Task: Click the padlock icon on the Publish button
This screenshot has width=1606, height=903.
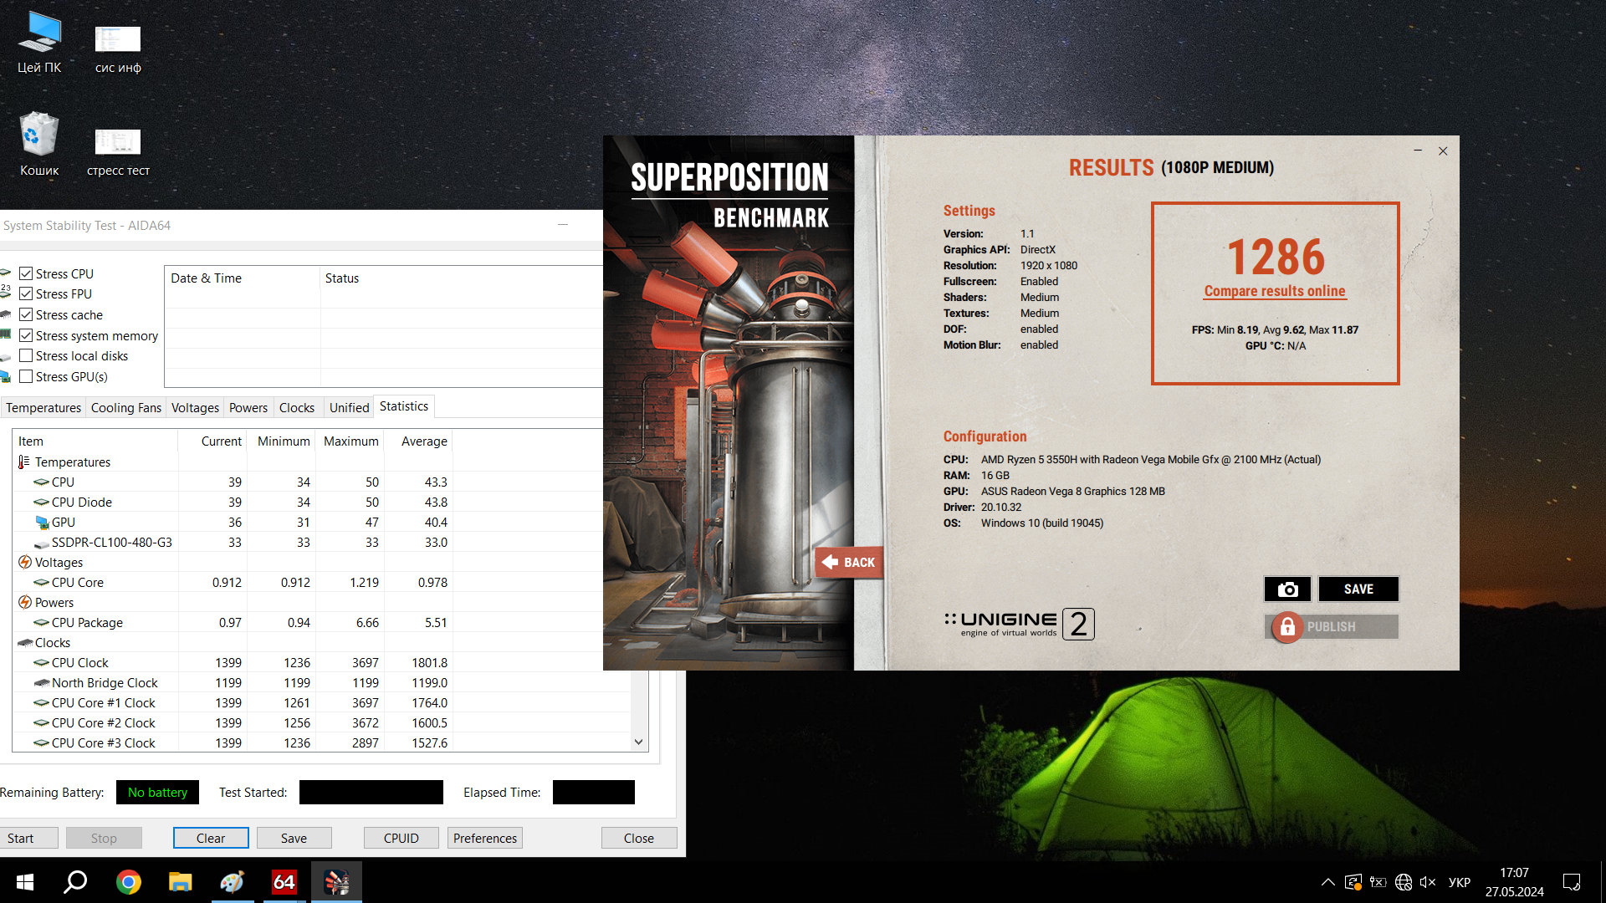Action: (1287, 627)
